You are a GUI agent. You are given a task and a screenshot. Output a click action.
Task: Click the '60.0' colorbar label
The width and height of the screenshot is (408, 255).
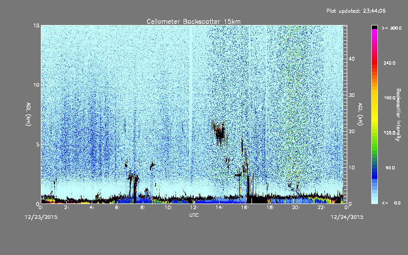[x=390, y=168]
